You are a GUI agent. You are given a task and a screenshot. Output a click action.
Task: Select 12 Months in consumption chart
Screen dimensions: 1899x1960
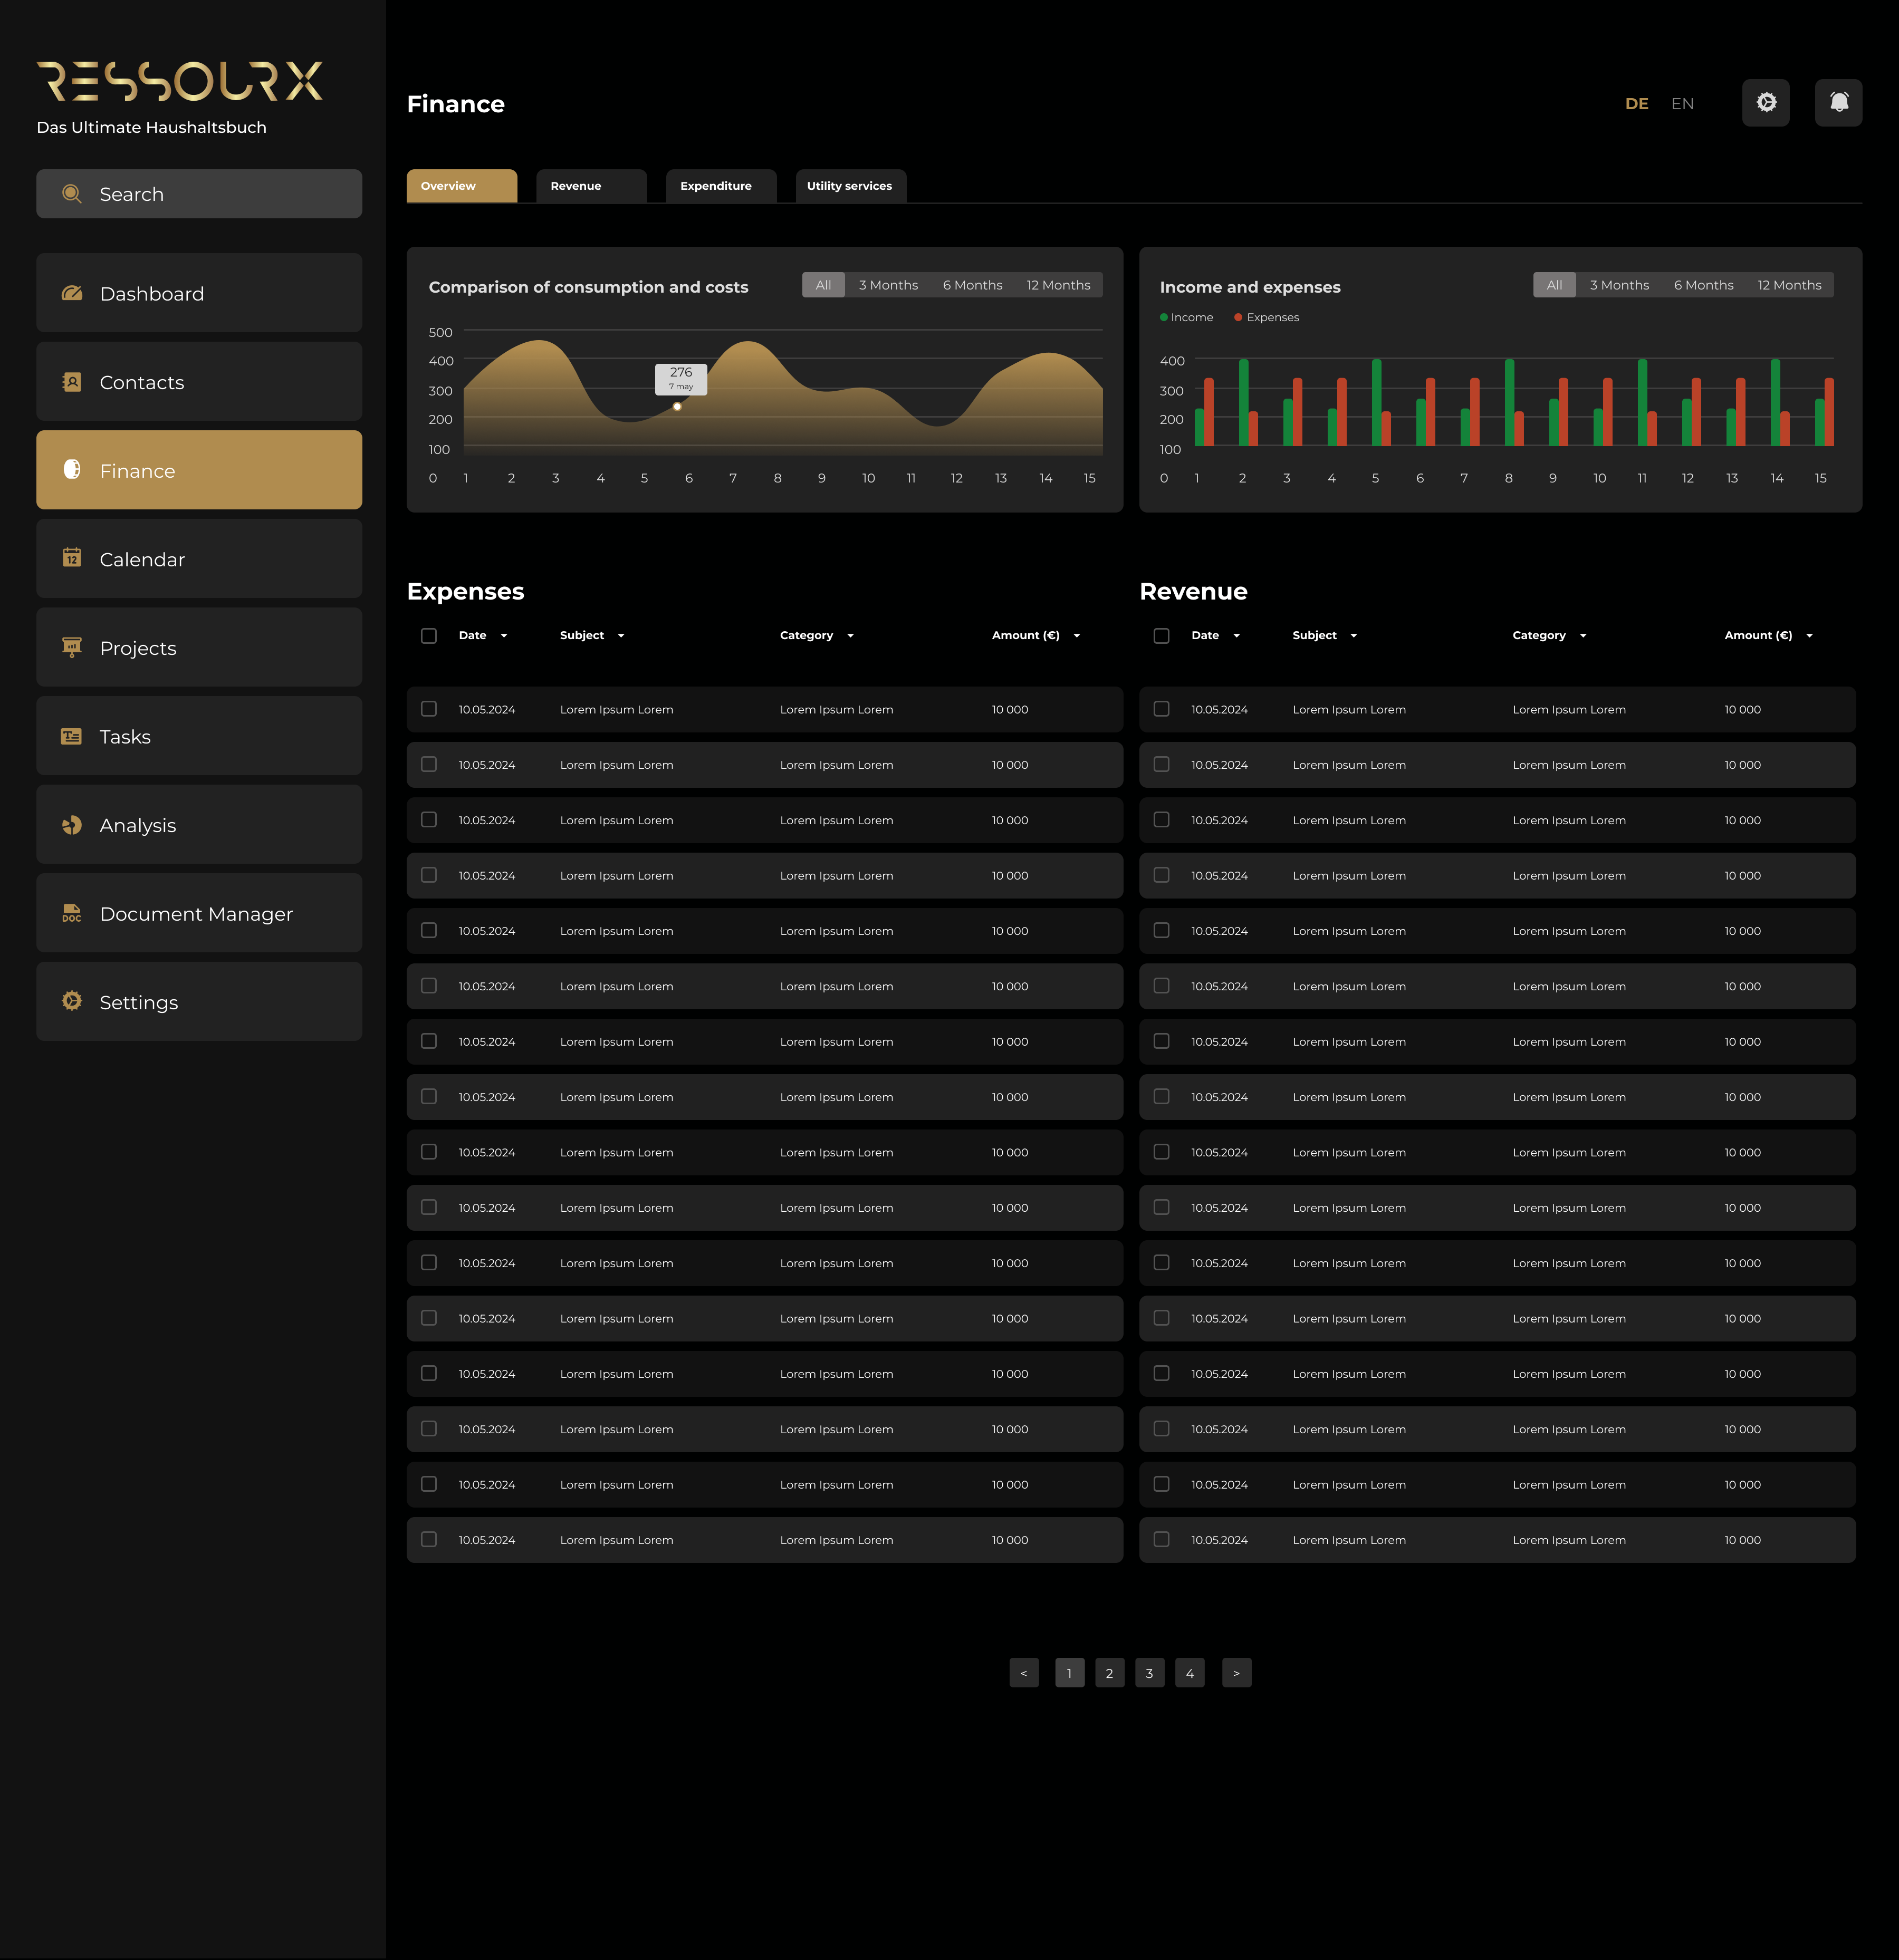coord(1059,285)
